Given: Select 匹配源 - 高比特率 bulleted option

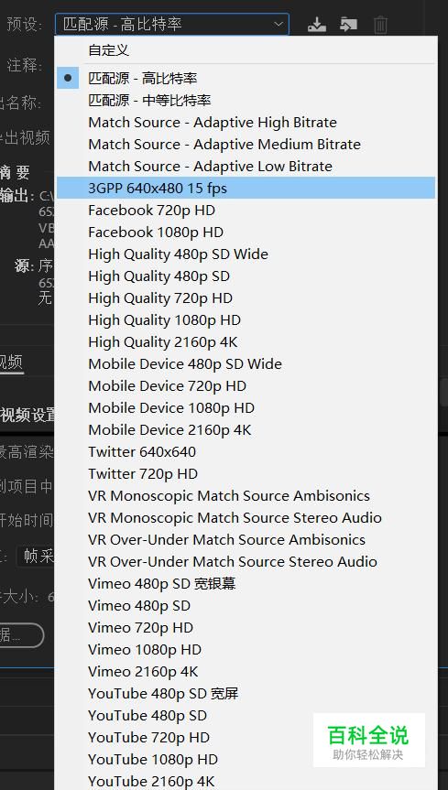Looking at the screenshot, I should pyautogui.click(x=246, y=78).
